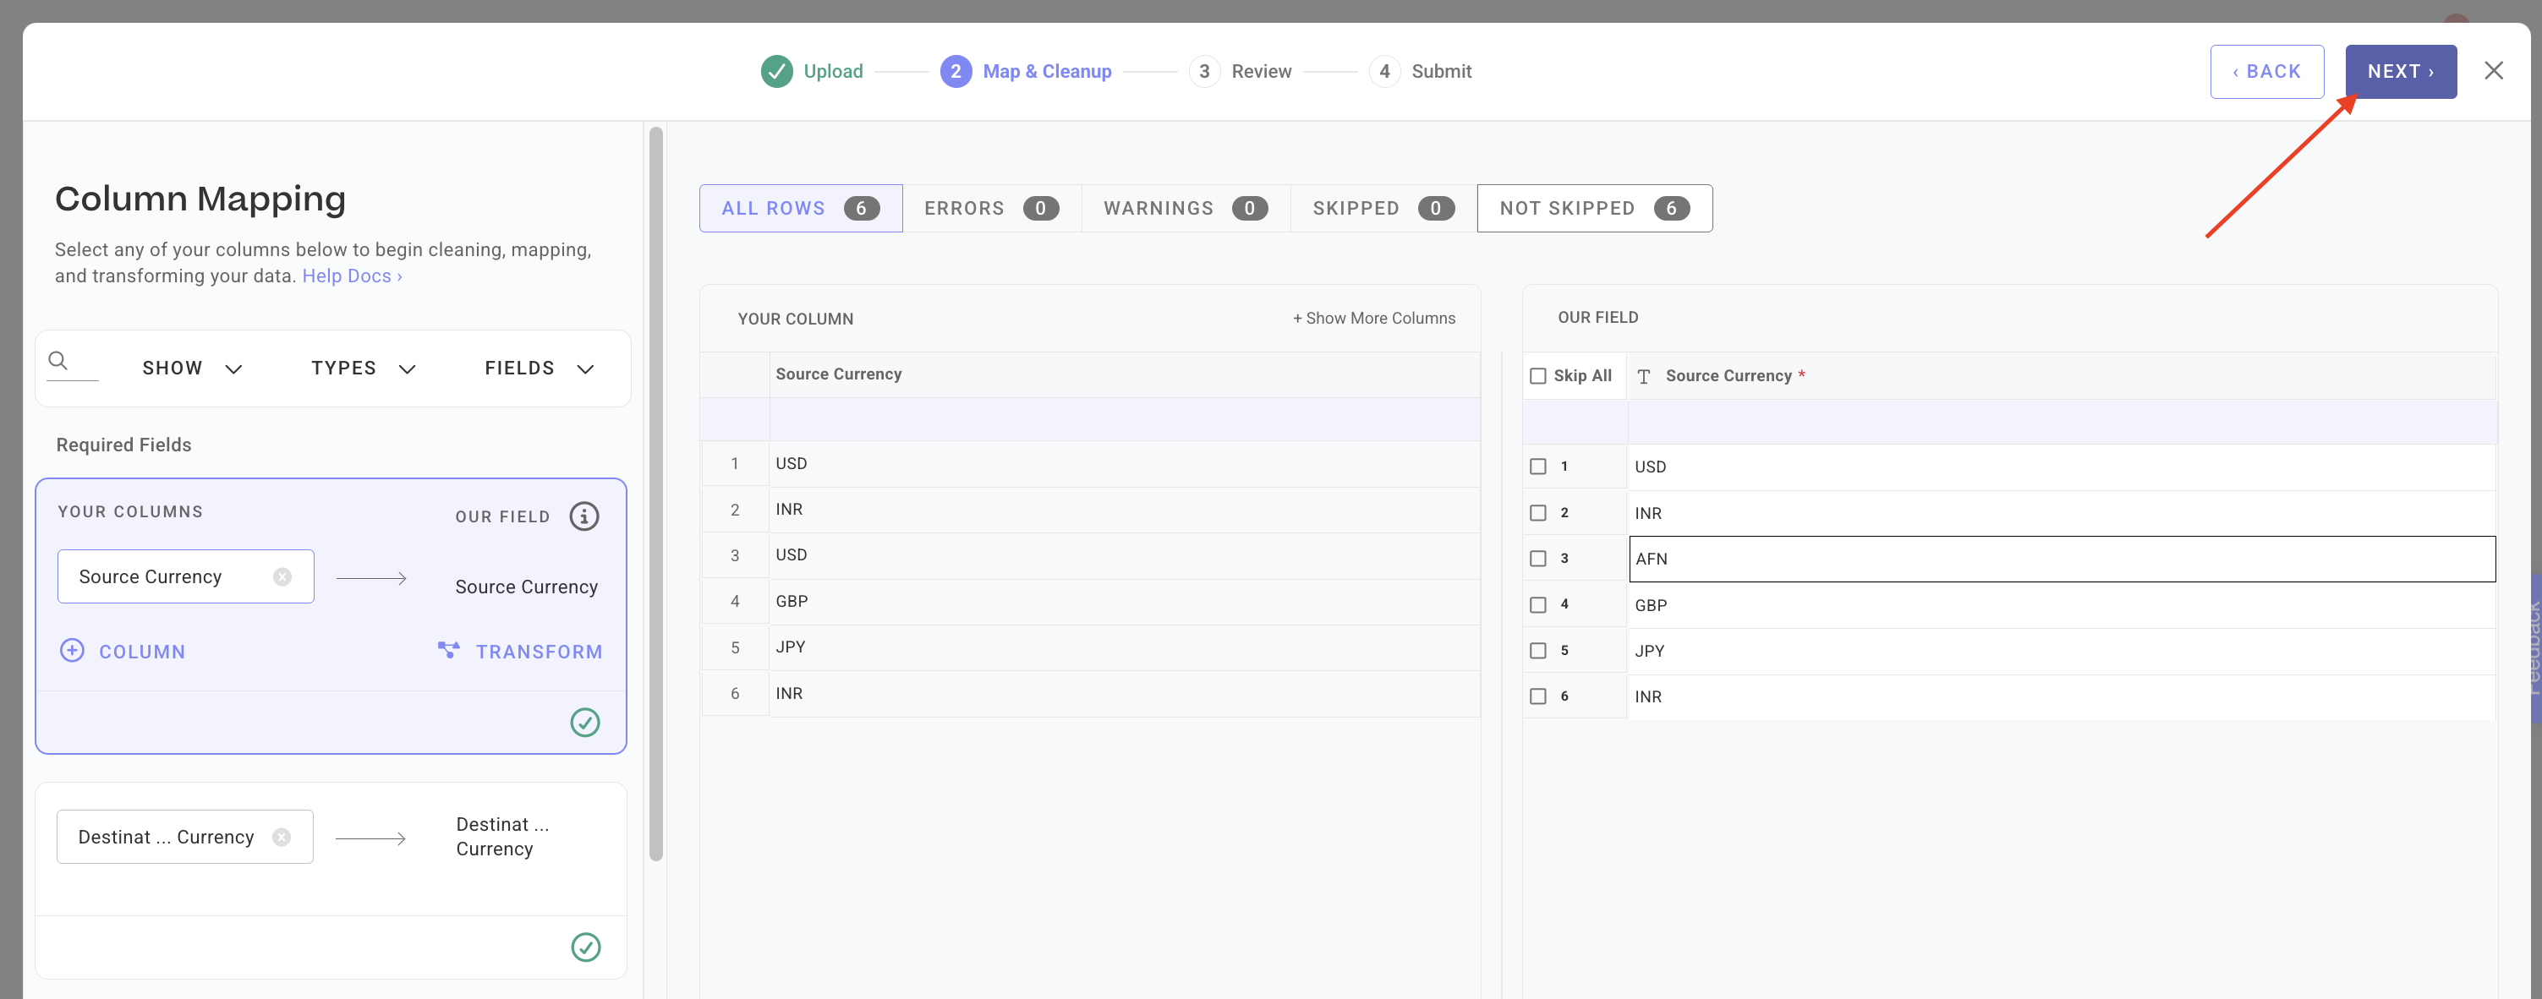The width and height of the screenshot is (2542, 999).
Task: Open the Our Field info icon
Action: click(584, 516)
